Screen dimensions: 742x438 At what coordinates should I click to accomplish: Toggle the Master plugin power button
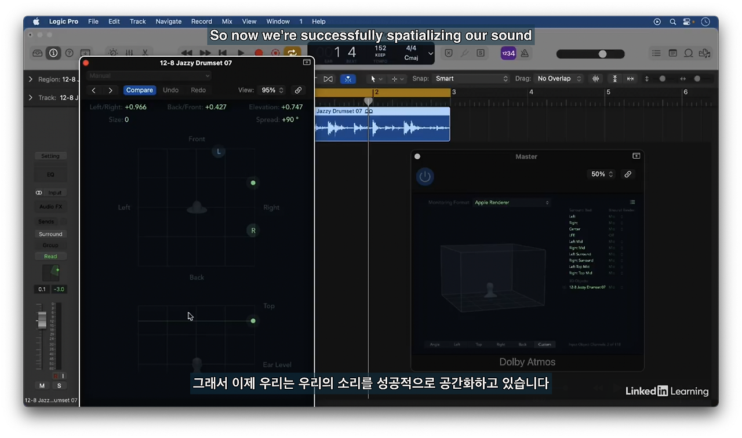coord(425,176)
